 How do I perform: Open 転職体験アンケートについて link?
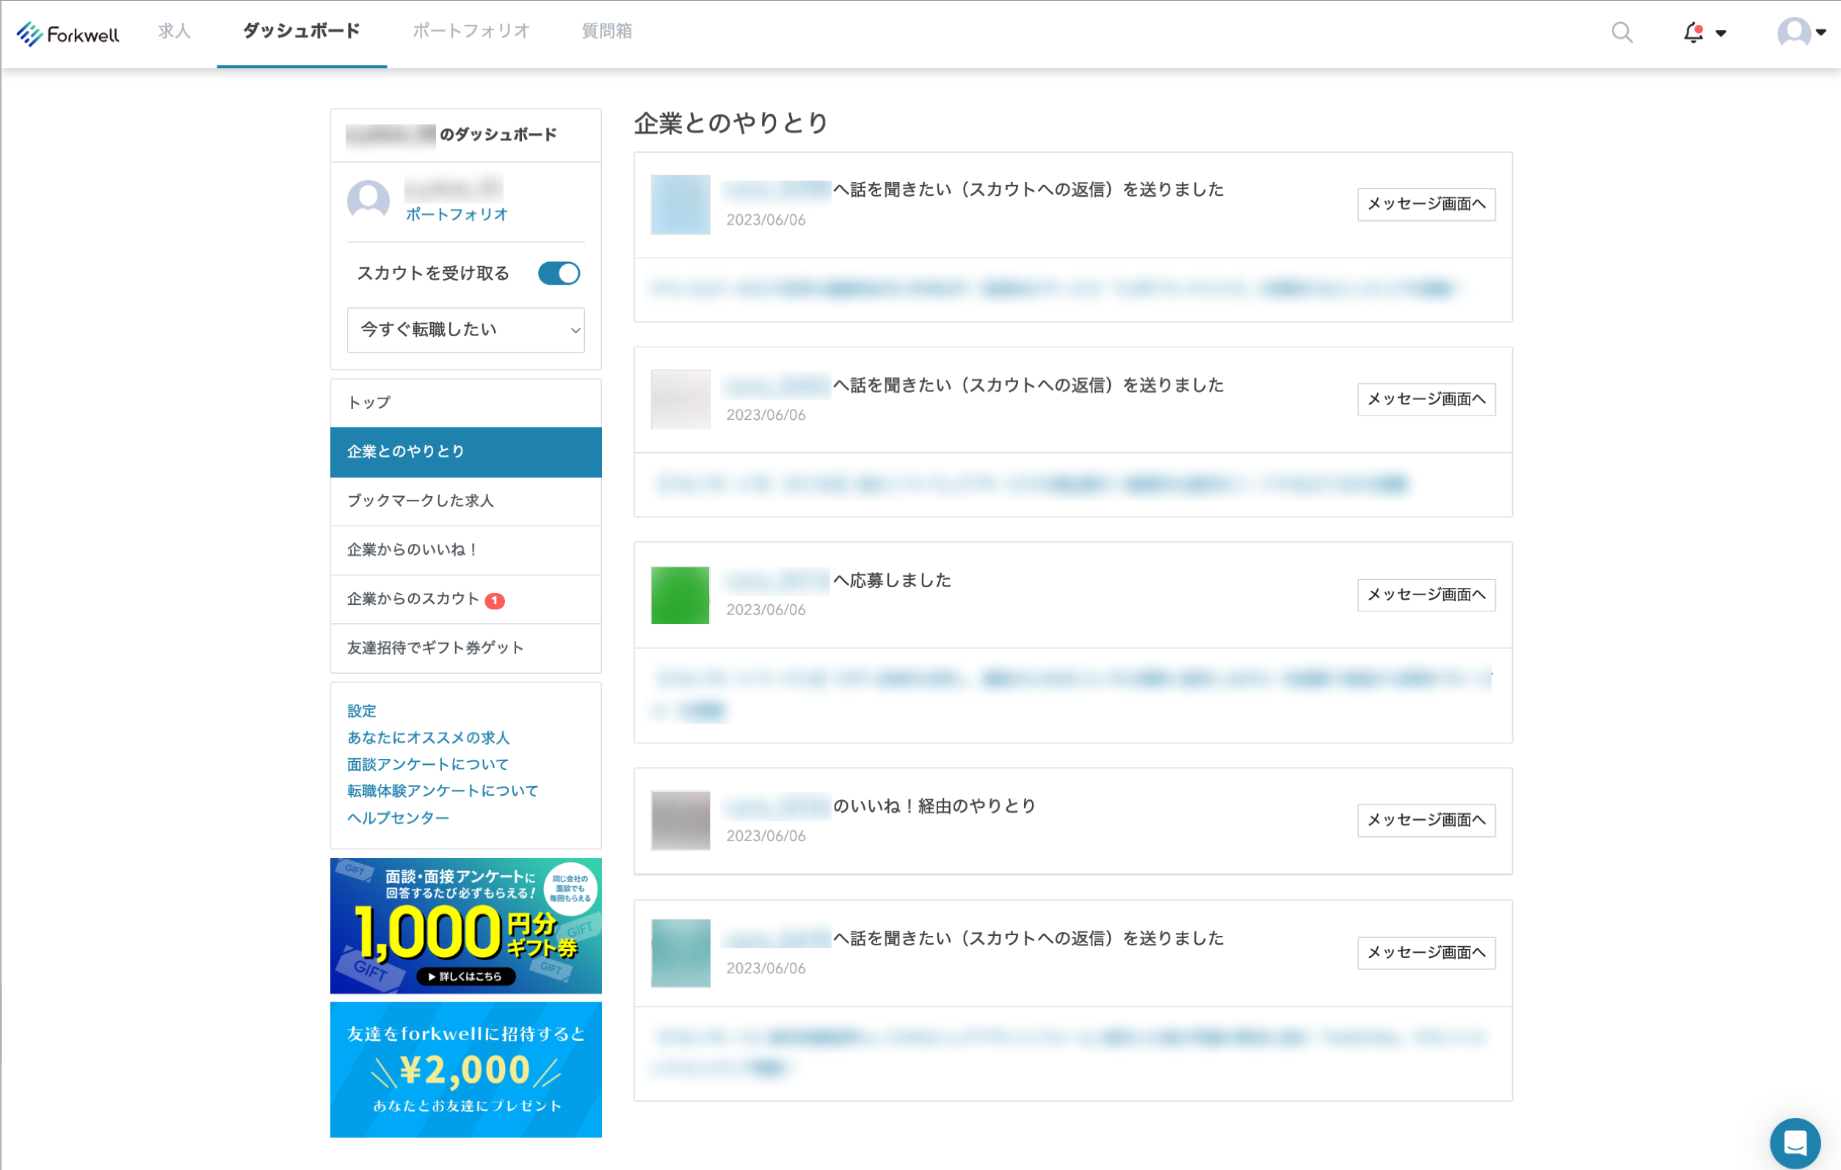pos(443,791)
